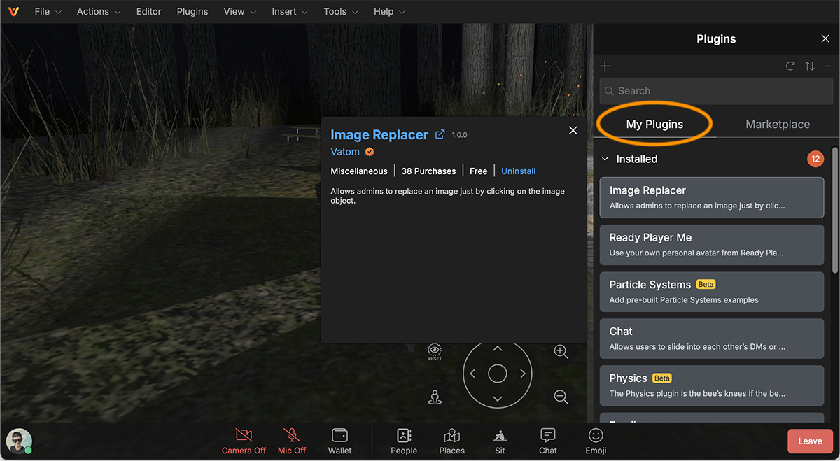The height and width of the screenshot is (461, 840).
Task: Expand the File menu chevron
Action: click(58, 13)
